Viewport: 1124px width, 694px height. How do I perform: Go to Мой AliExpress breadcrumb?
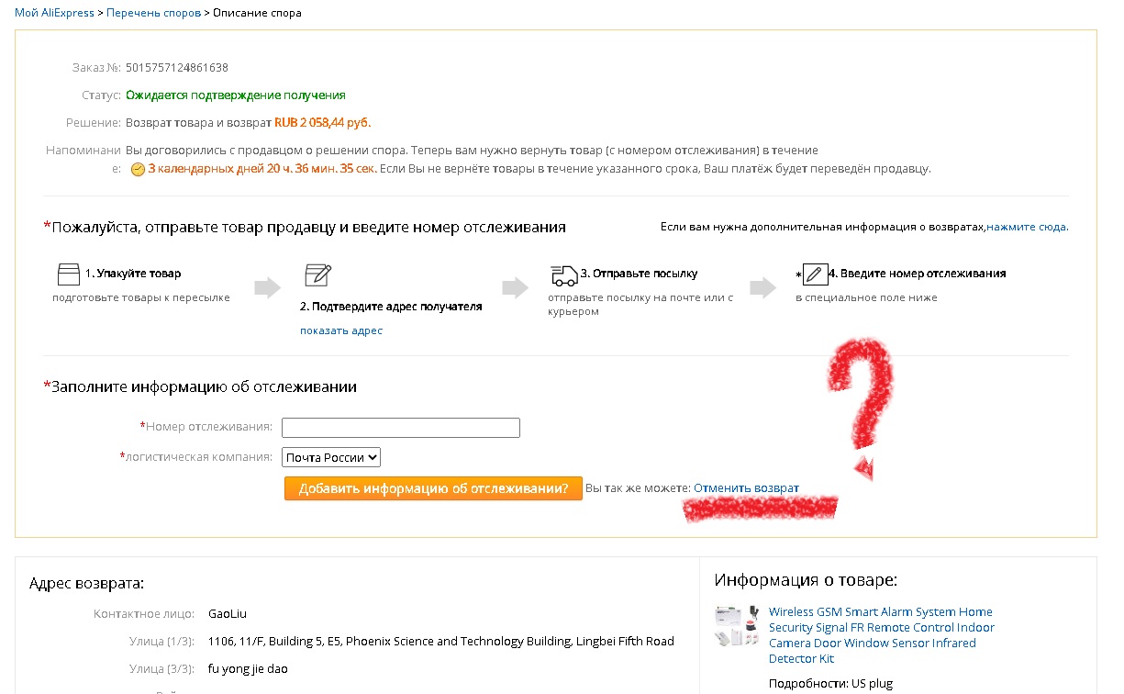tap(54, 13)
